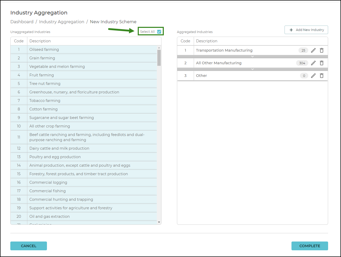Click the Cancel button
Image resolution: width=341 pixels, height=257 pixels.
click(28, 246)
